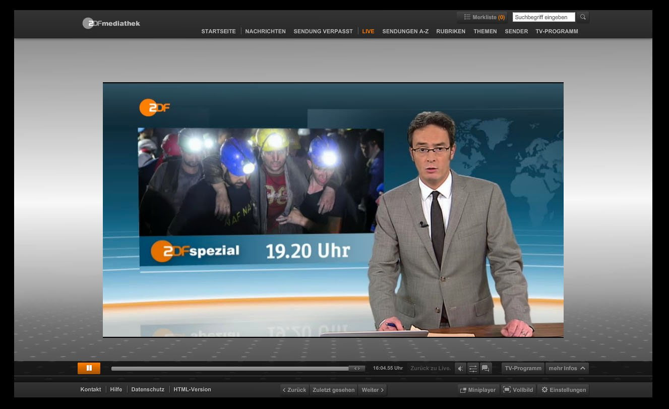Open the Datenschutz link

click(x=148, y=389)
